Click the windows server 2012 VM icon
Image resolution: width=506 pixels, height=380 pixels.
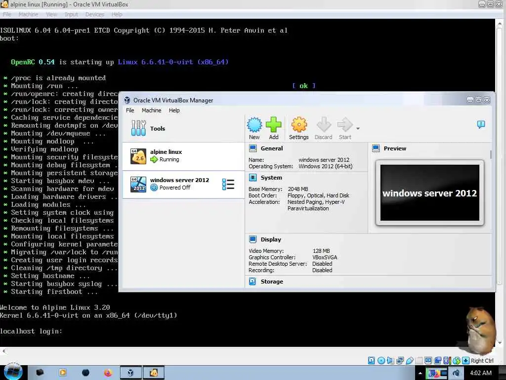(x=138, y=184)
